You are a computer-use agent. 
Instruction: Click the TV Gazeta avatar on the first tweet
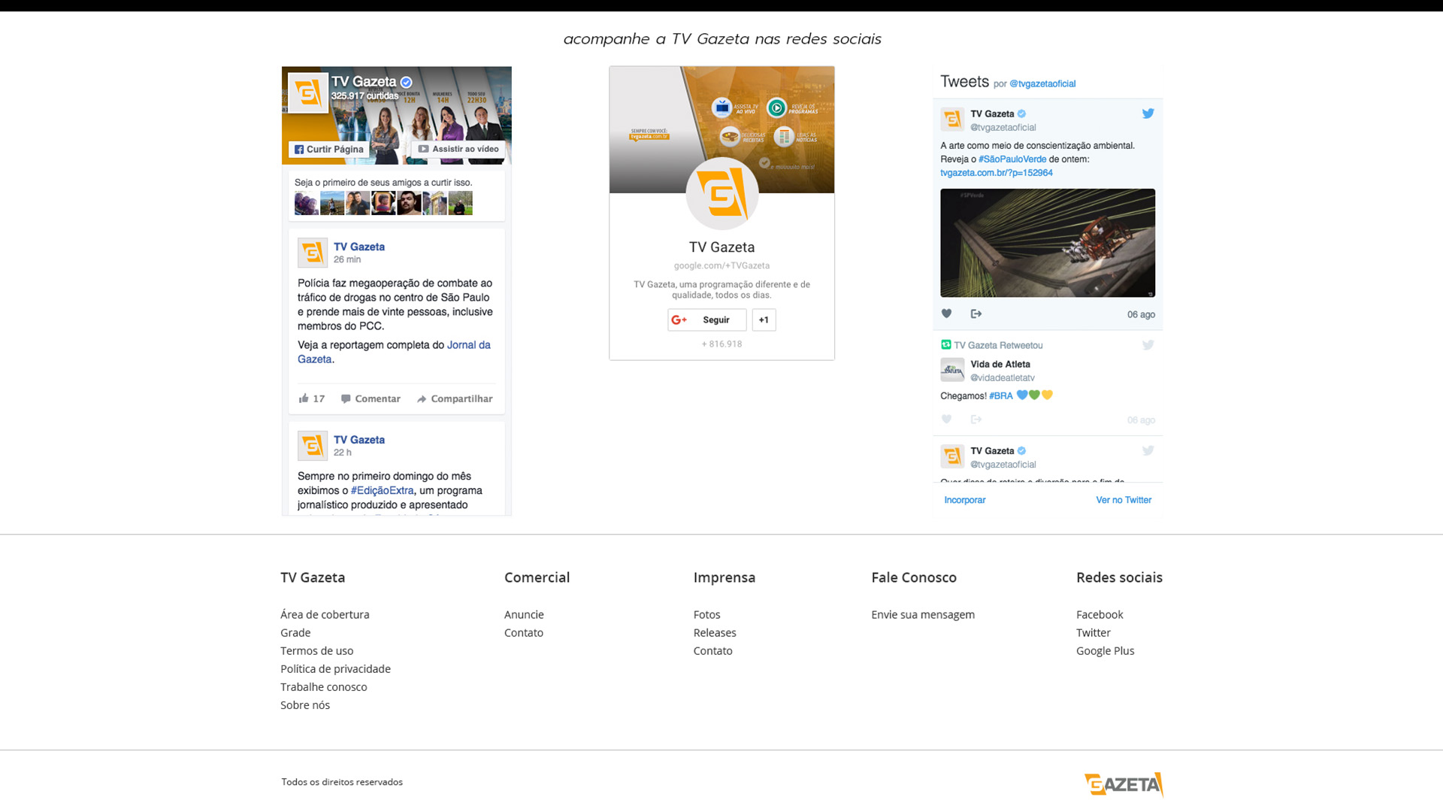(952, 119)
